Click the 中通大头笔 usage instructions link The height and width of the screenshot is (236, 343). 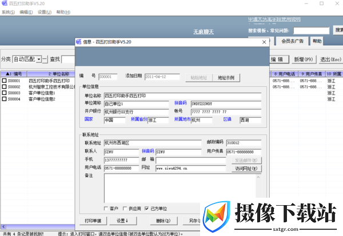274,19
